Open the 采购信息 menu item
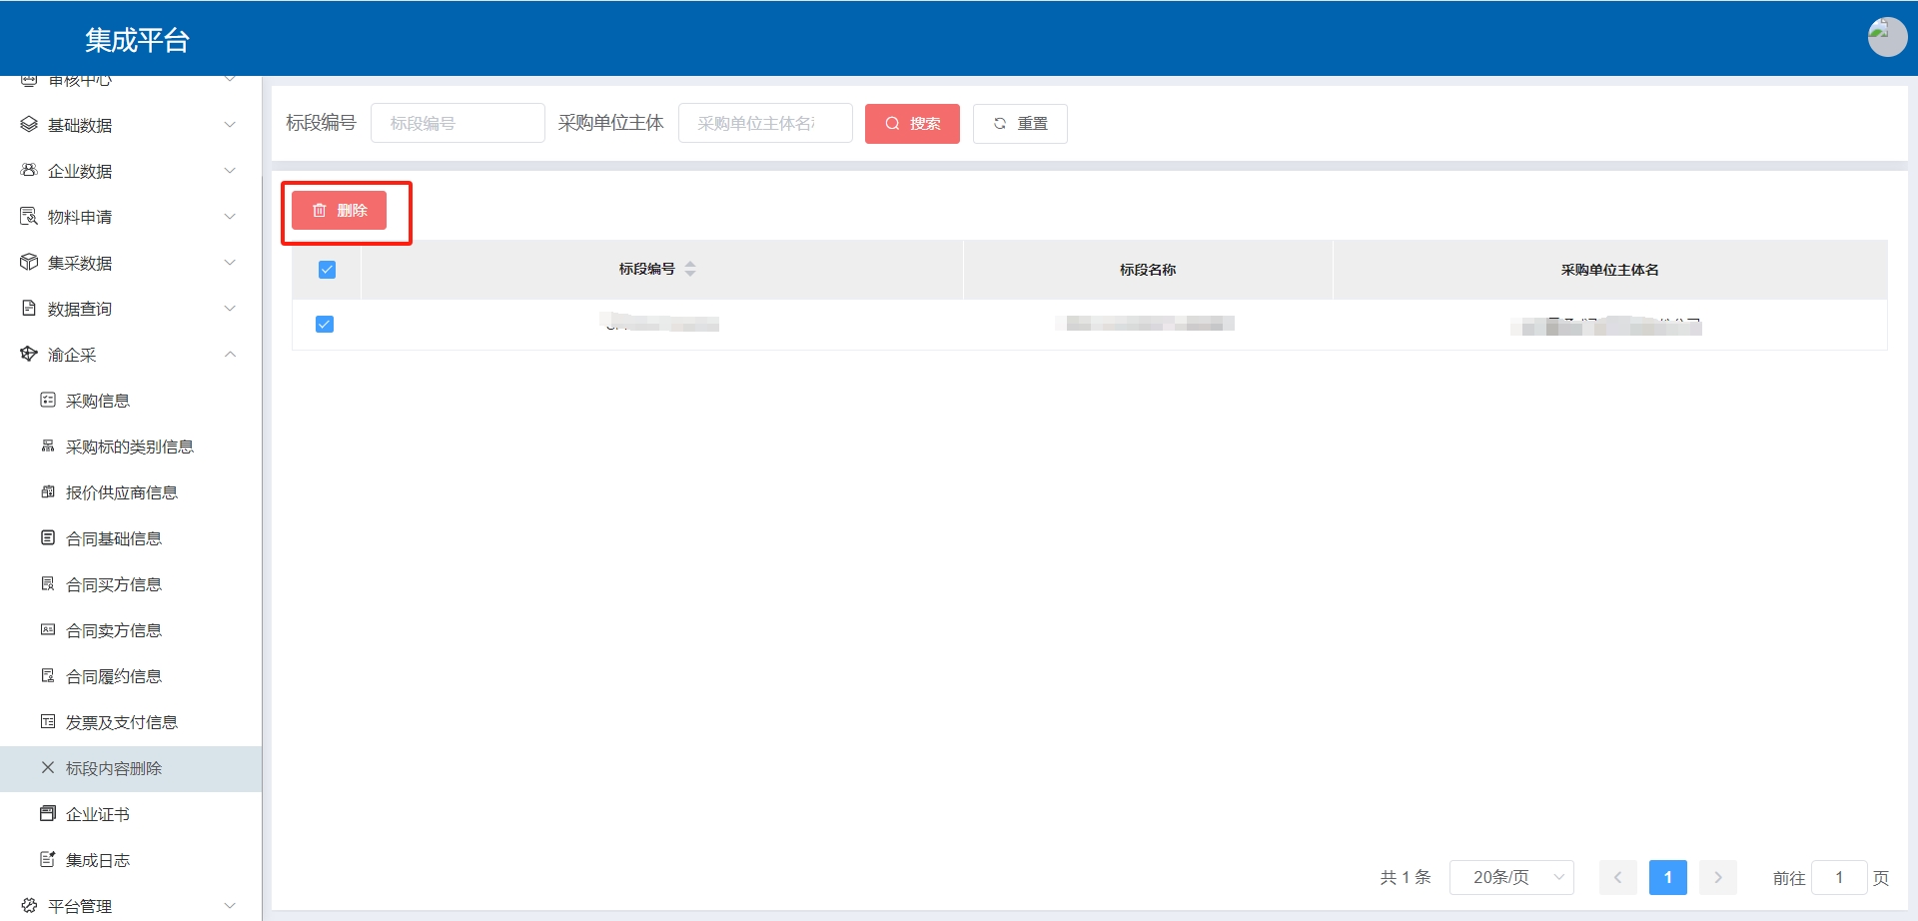This screenshot has width=1918, height=921. [x=98, y=401]
